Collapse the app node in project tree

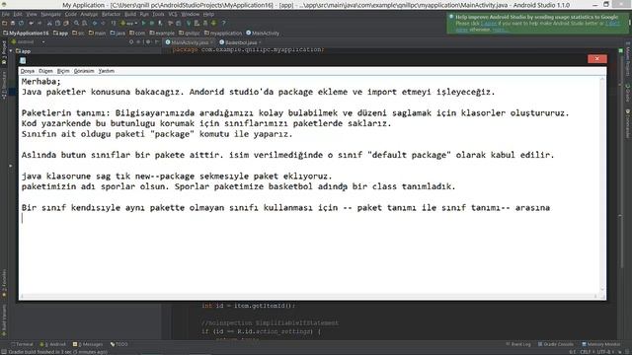[x=11, y=51]
